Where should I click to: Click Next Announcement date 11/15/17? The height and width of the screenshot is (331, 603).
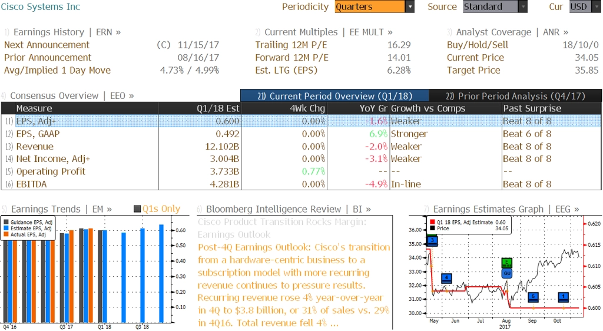[198, 45]
